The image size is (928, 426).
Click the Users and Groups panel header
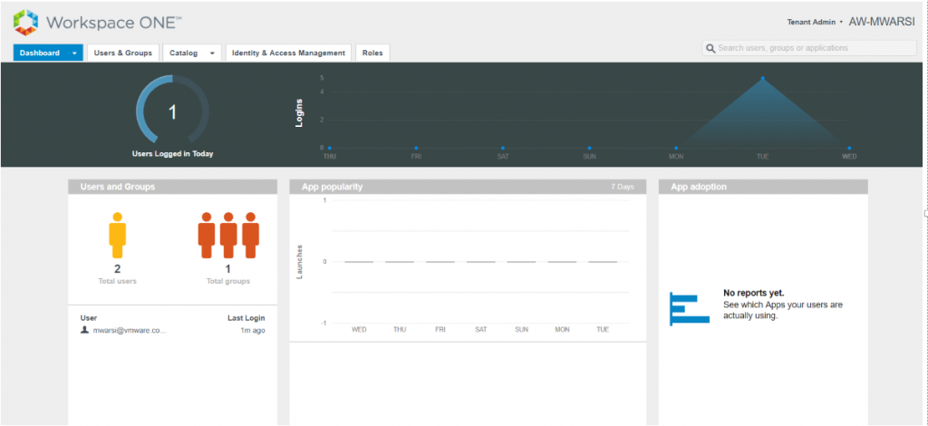click(x=172, y=187)
